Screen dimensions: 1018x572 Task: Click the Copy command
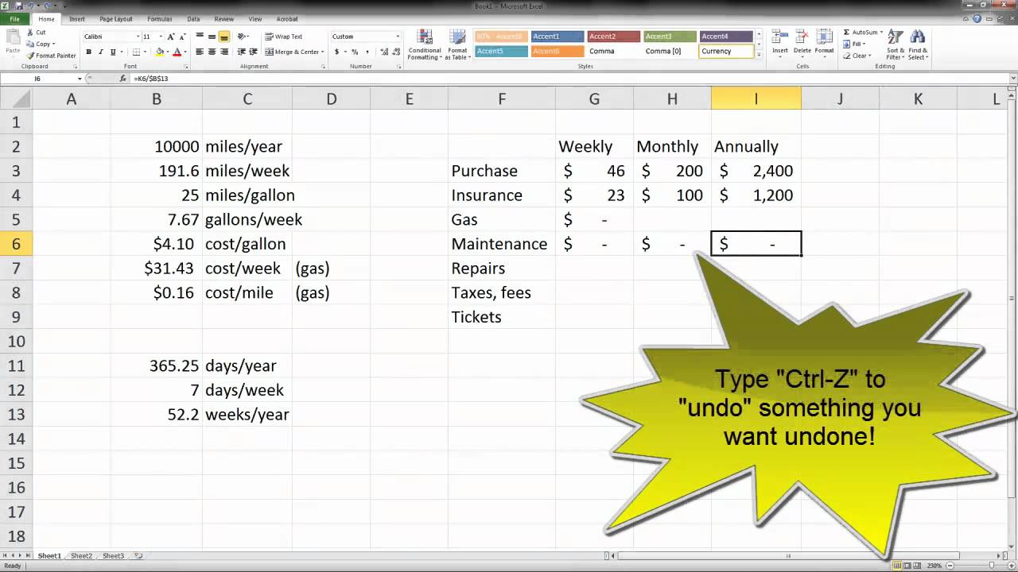point(38,44)
